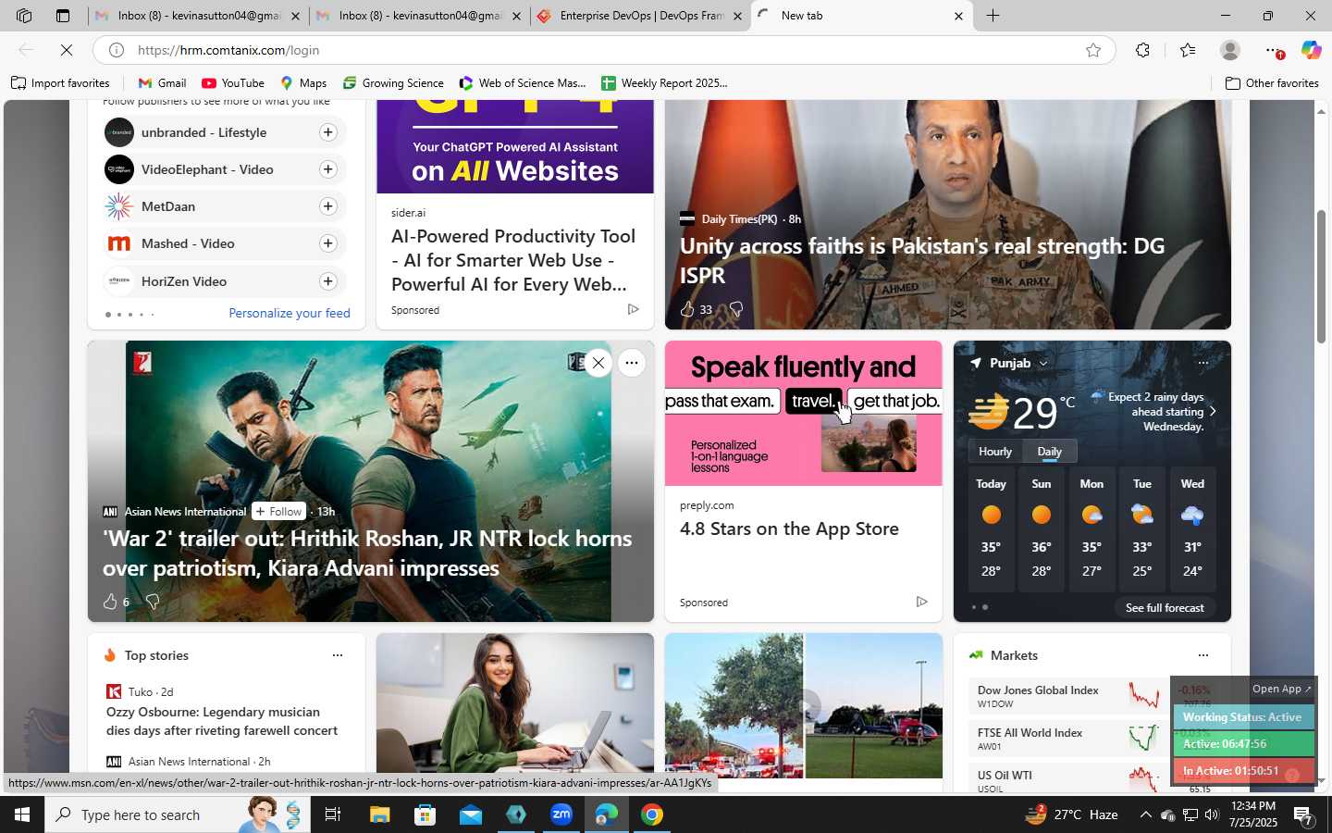Open YouTube bookmark

(x=233, y=83)
